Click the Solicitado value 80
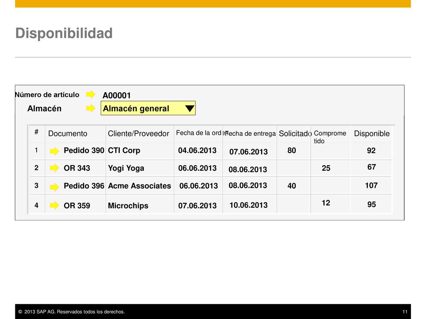 click(x=292, y=150)
